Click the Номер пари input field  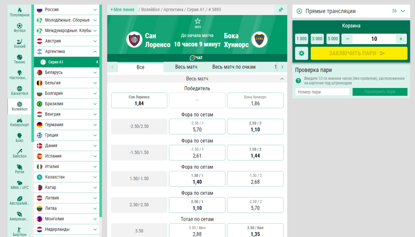click(322, 92)
